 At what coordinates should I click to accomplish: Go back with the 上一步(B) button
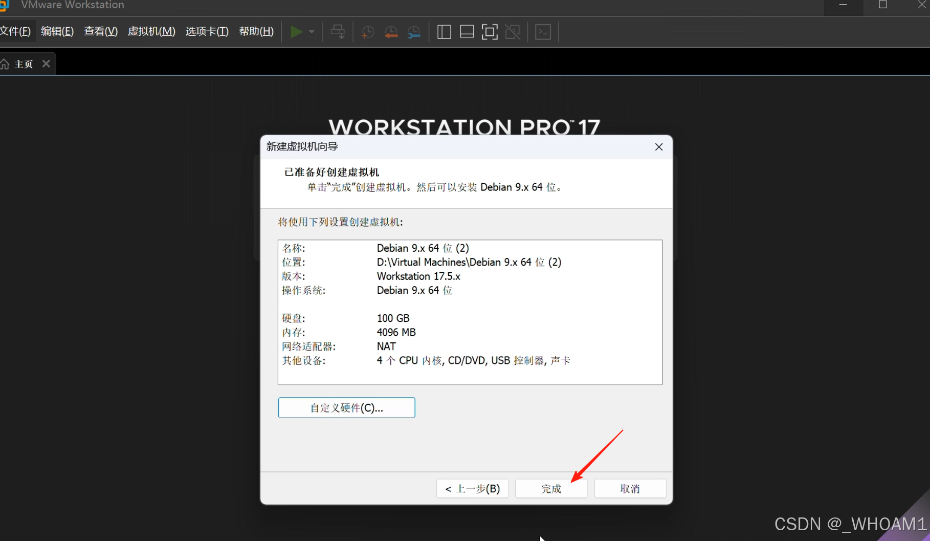pyautogui.click(x=472, y=489)
